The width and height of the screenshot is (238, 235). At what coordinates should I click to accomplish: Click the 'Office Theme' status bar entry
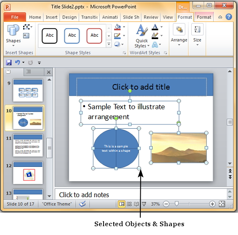tap(57, 204)
